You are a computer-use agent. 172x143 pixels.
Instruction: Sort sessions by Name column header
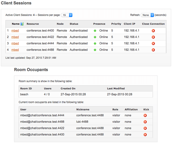click(16, 24)
